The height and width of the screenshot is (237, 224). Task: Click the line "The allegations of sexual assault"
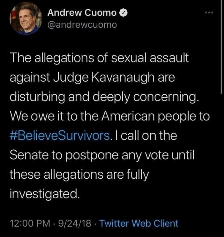(x=99, y=59)
